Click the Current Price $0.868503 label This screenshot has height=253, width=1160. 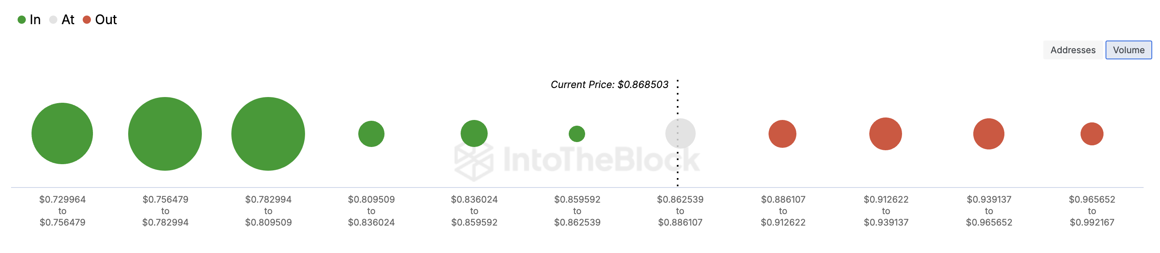pyautogui.click(x=609, y=85)
